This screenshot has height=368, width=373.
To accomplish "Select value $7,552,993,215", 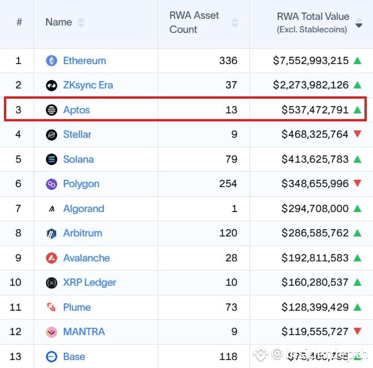I will [x=311, y=61].
